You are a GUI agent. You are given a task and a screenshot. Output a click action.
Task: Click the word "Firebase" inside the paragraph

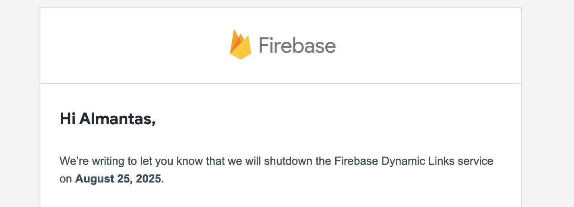coord(357,161)
